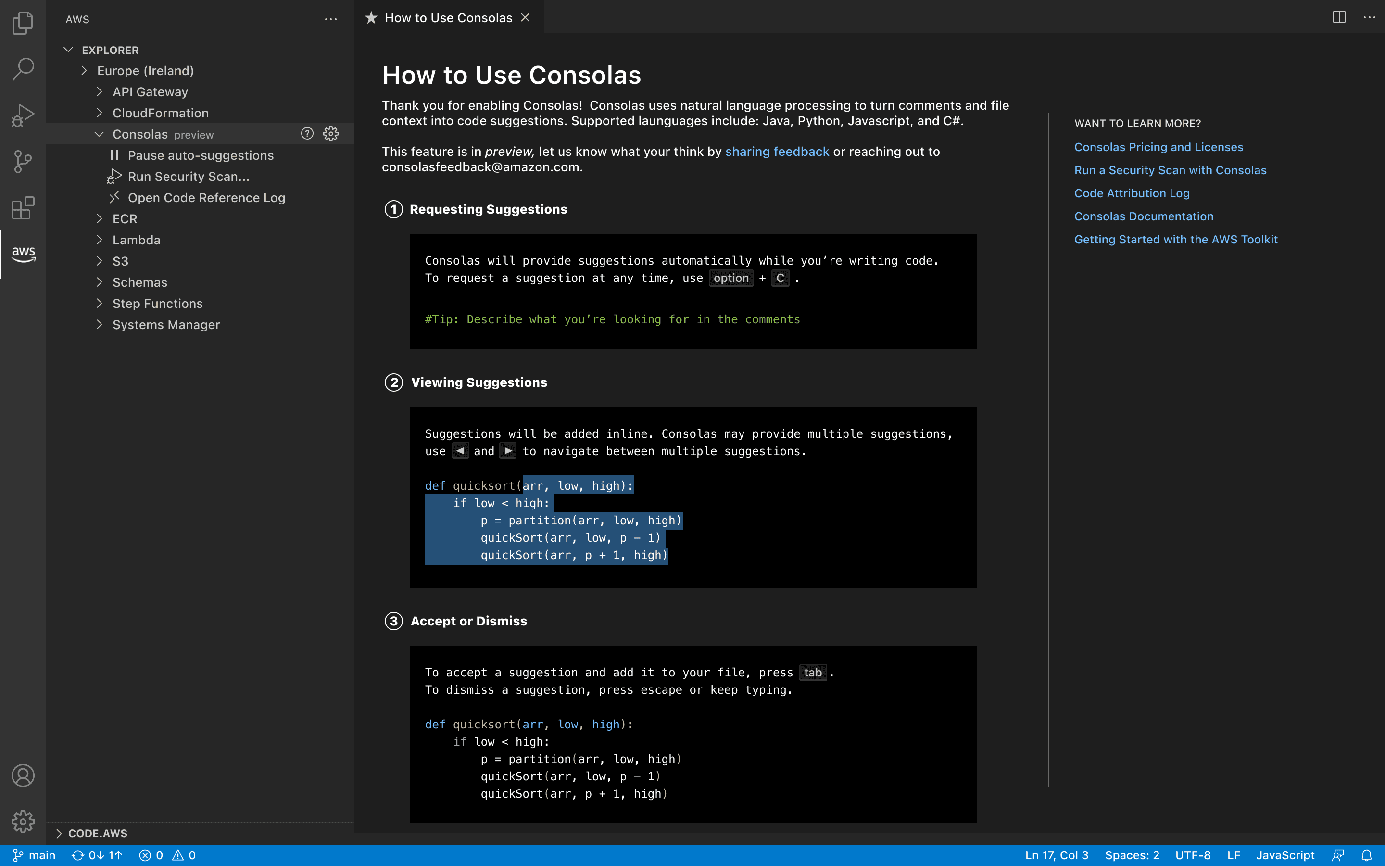
Task: Select the AWS Toolkit sidebar icon
Action: coord(23,254)
